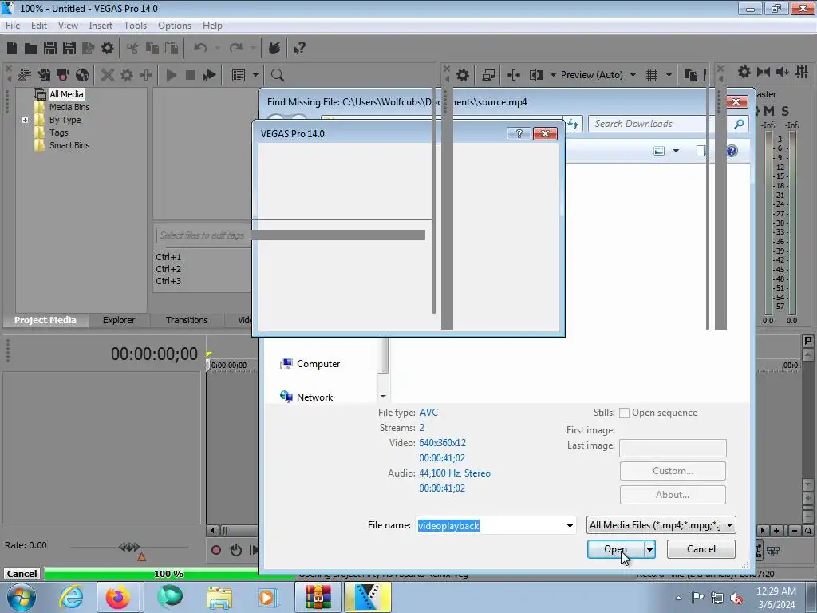Image resolution: width=817 pixels, height=613 pixels.
Task: Open WinRAR from the taskbar
Action: tap(318, 597)
